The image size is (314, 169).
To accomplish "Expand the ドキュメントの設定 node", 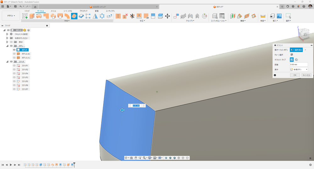I will [7, 34].
